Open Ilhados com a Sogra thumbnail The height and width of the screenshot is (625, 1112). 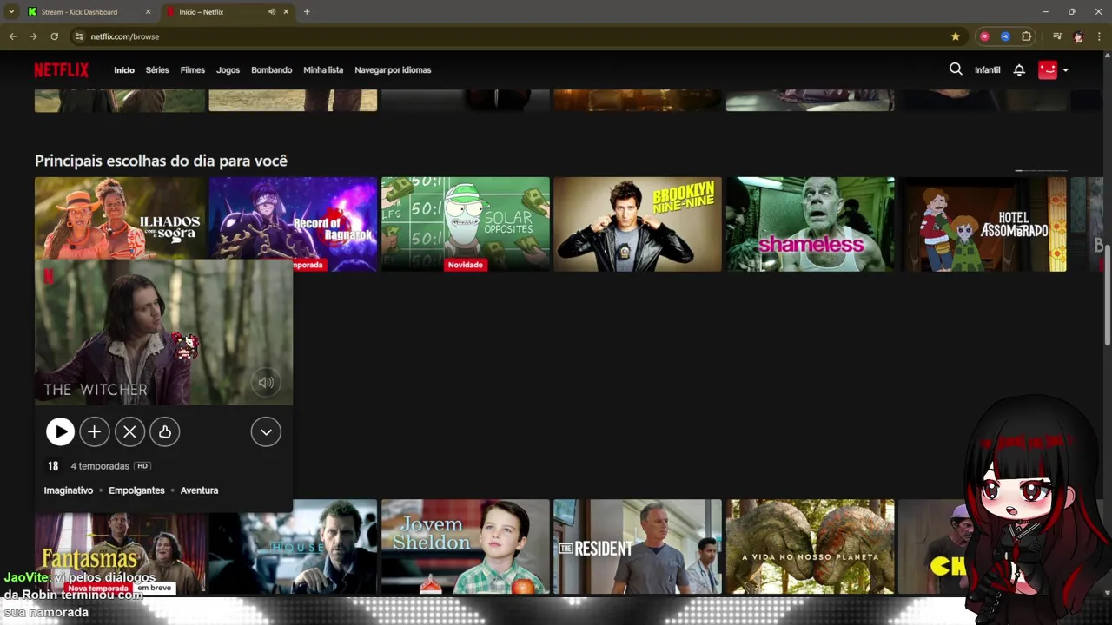(120, 218)
